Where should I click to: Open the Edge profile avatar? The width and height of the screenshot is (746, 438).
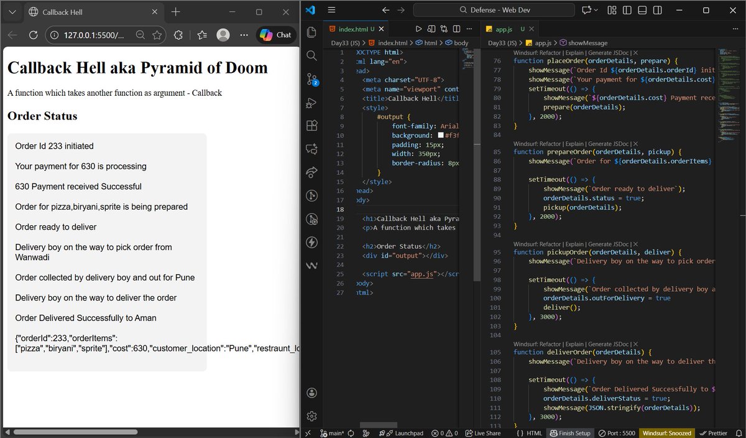(x=224, y=35)
